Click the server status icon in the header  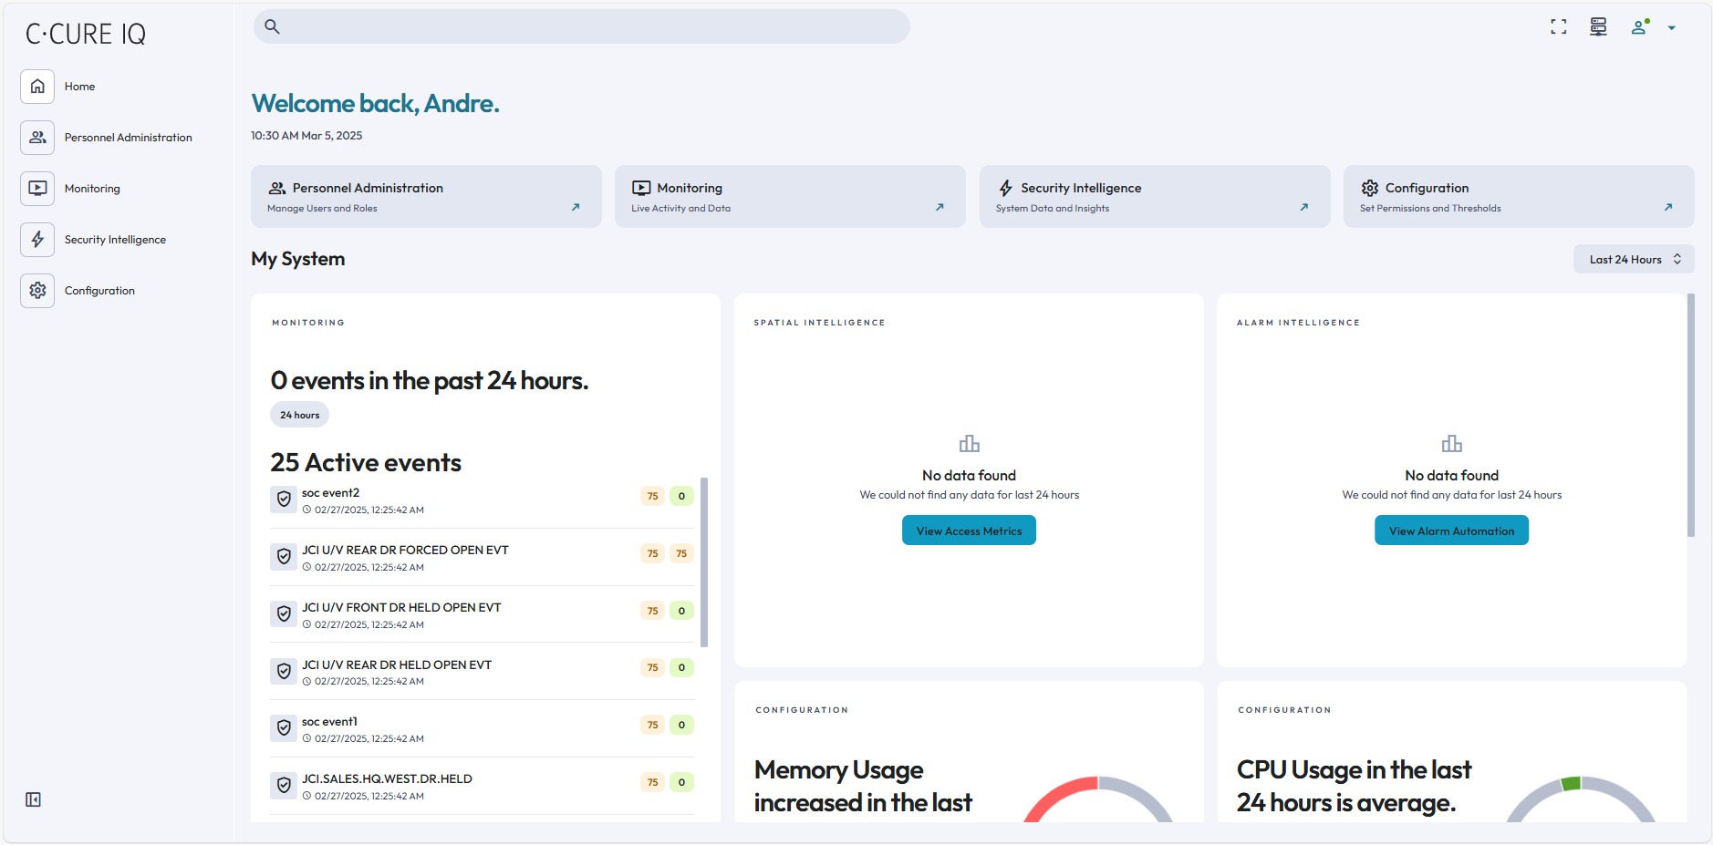tap(1597, 26)
